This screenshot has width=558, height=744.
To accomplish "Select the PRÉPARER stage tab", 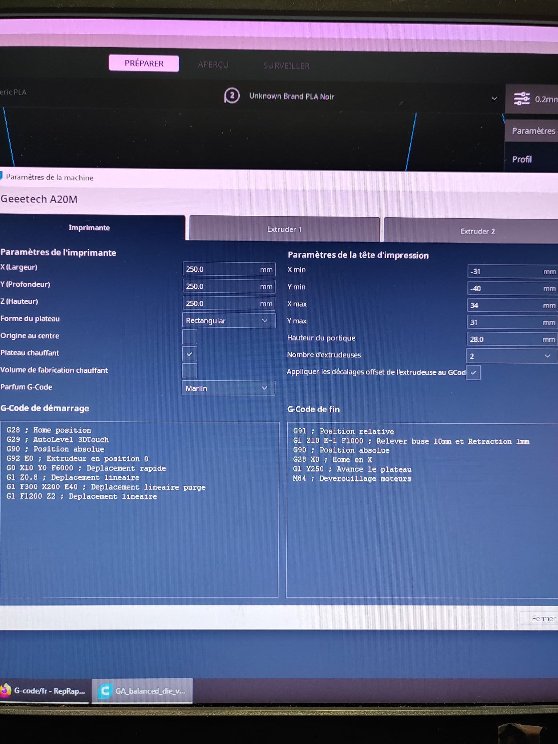I will coord(144,64).
